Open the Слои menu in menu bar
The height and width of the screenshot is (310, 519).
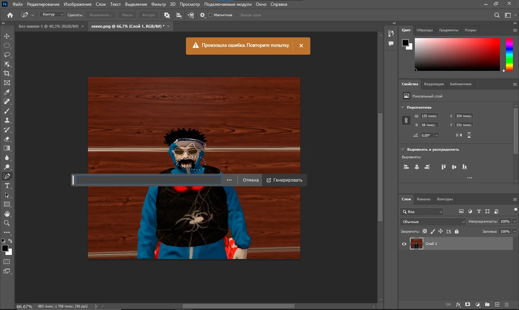tap(101, 4)
